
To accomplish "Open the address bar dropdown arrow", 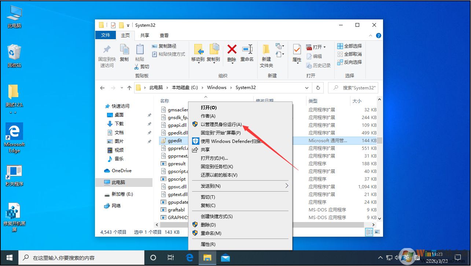I will [307, 88].
